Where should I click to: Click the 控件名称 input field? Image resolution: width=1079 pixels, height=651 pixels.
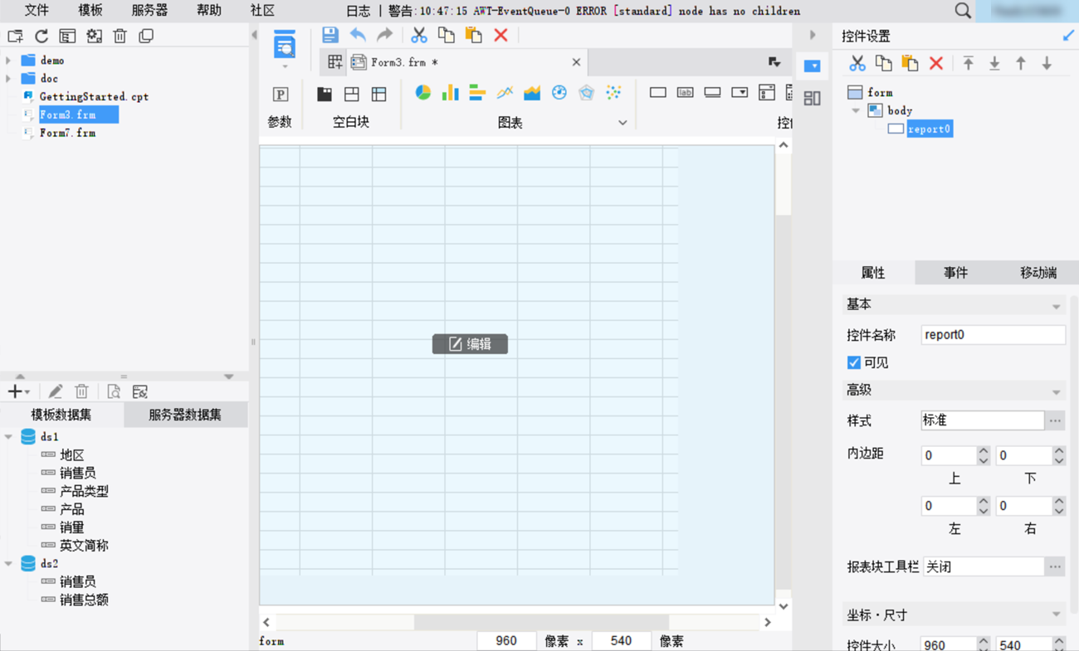994,335
